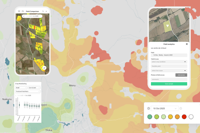
Task: Select the dark green legend swatch
Action: point(150,117)
